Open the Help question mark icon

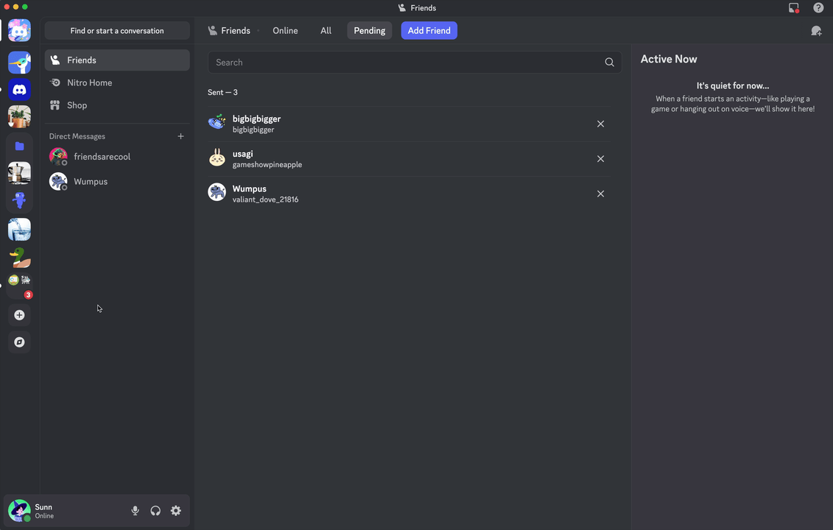[x=818, y=7]
